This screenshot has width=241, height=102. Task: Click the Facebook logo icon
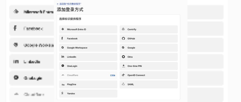click(62, 38)
